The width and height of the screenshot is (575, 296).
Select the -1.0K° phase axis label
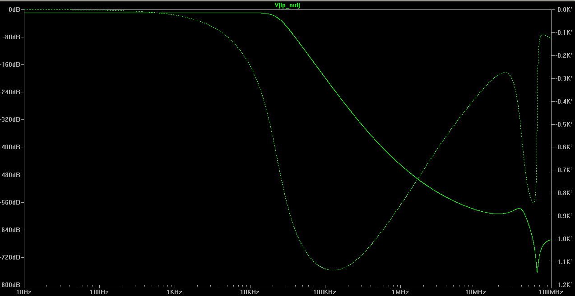coord(564,239)
